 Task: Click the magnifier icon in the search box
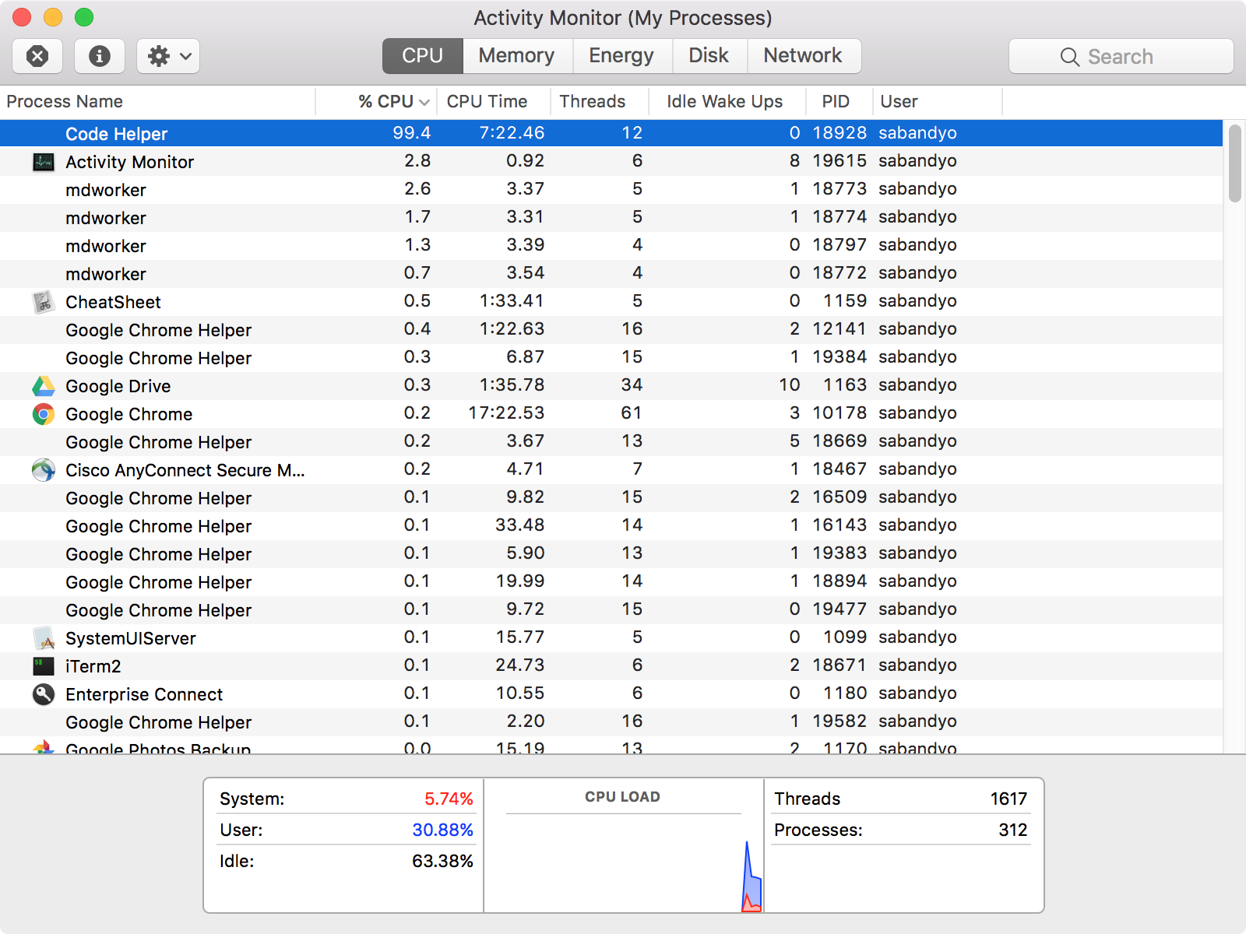coord(1070,57)
